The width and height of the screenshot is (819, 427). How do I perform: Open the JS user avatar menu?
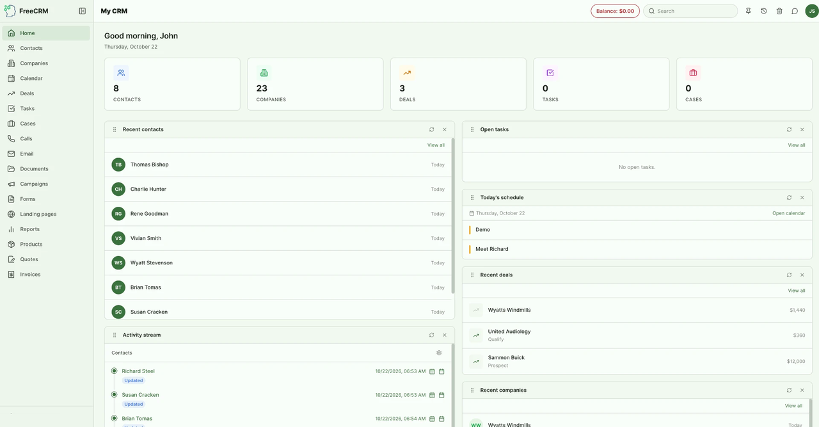coord(812,11)
